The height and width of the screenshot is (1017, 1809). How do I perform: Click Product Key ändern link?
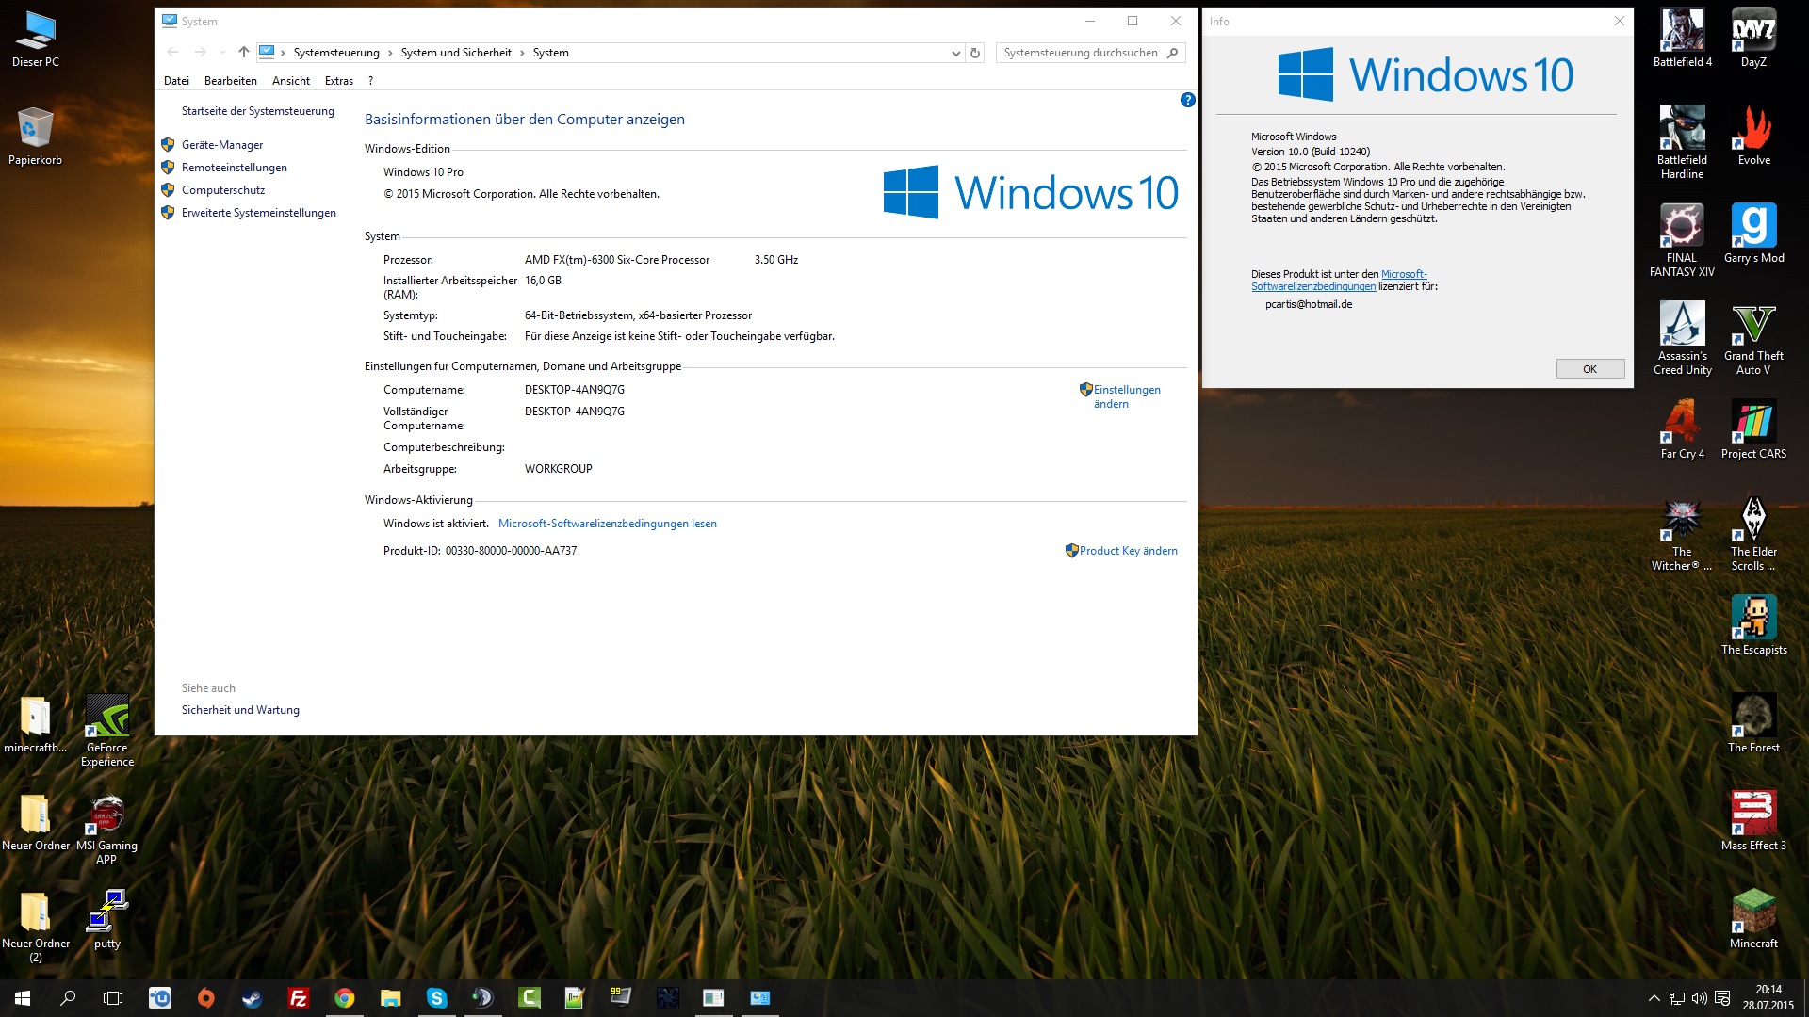pos(1129,551)
